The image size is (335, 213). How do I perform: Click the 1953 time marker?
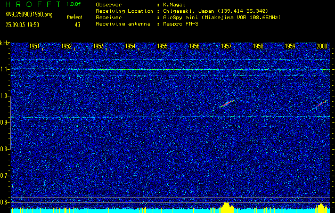coord(99,46)
